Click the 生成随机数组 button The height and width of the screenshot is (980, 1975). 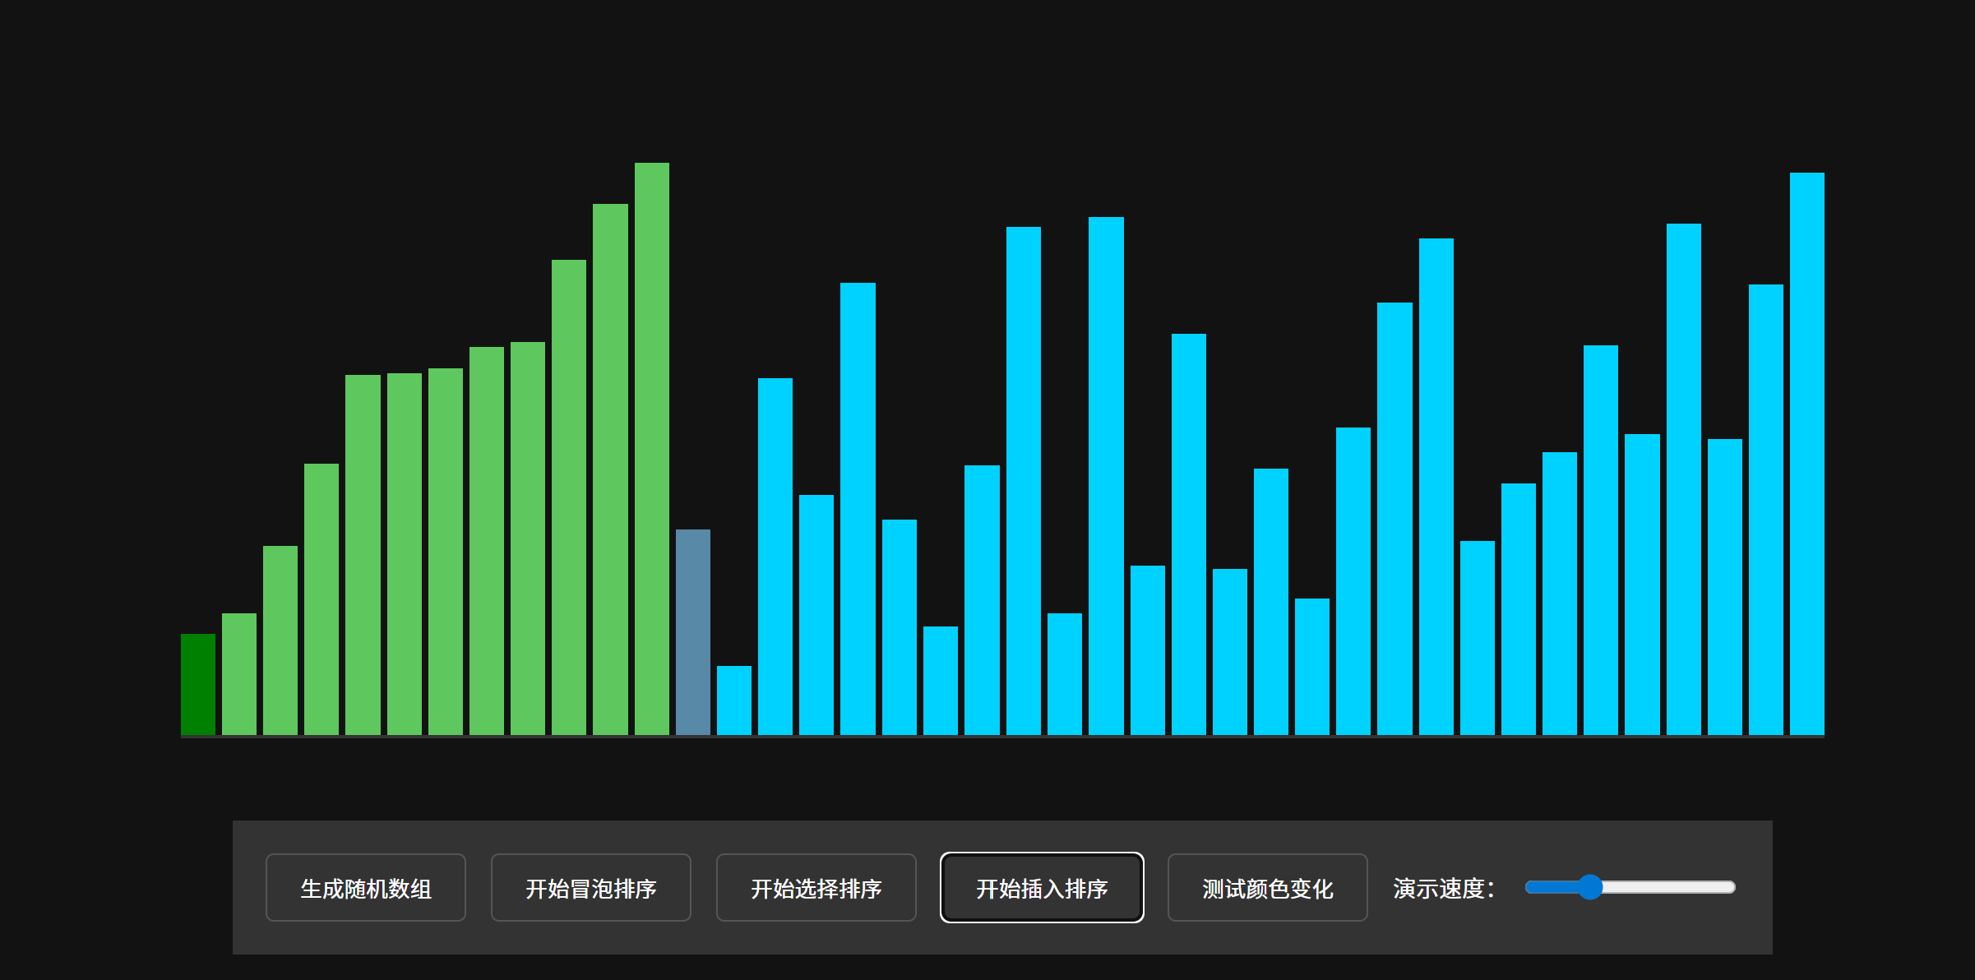point(365,888)
